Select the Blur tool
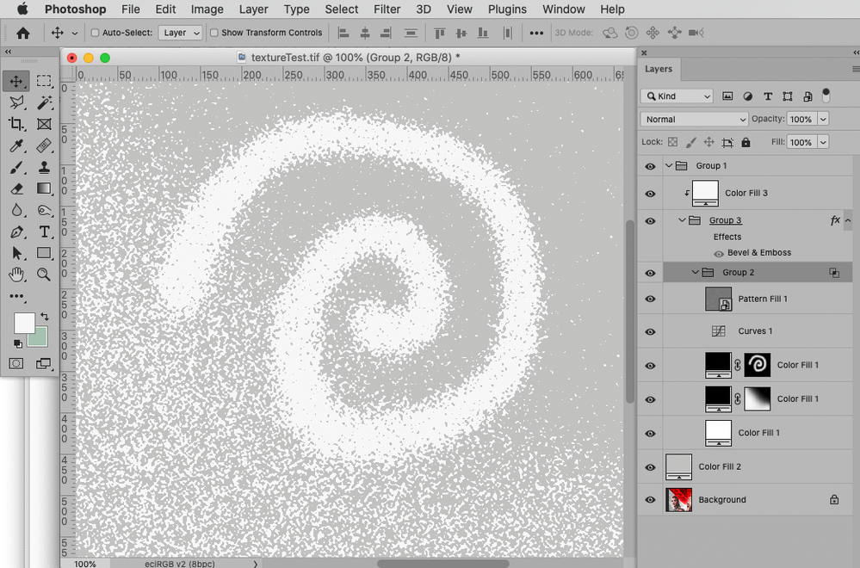Image resolution: width=860 pixels, height=568 pixels. point(15,210)
